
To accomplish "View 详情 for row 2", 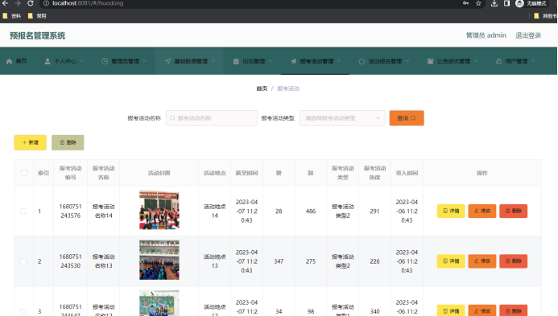I will pyautogui.click(x=451, y=261).
